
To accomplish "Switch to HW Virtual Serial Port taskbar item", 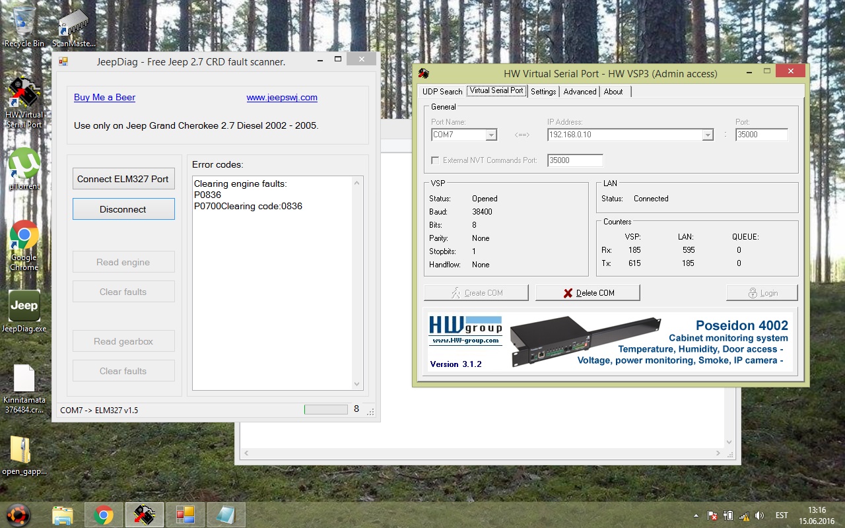I will 144,515.
